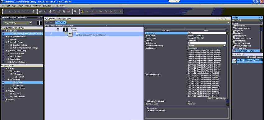Open Cam Data Settings item
The height and width of the screenshot is (120, 264).
17,53
